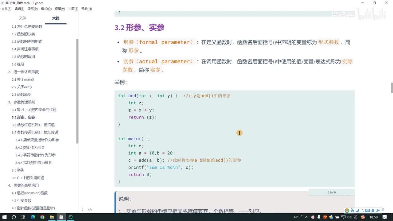393x221 pixels.
Task: Click the pink flower tray icon
Action: [x=313, y=217]
